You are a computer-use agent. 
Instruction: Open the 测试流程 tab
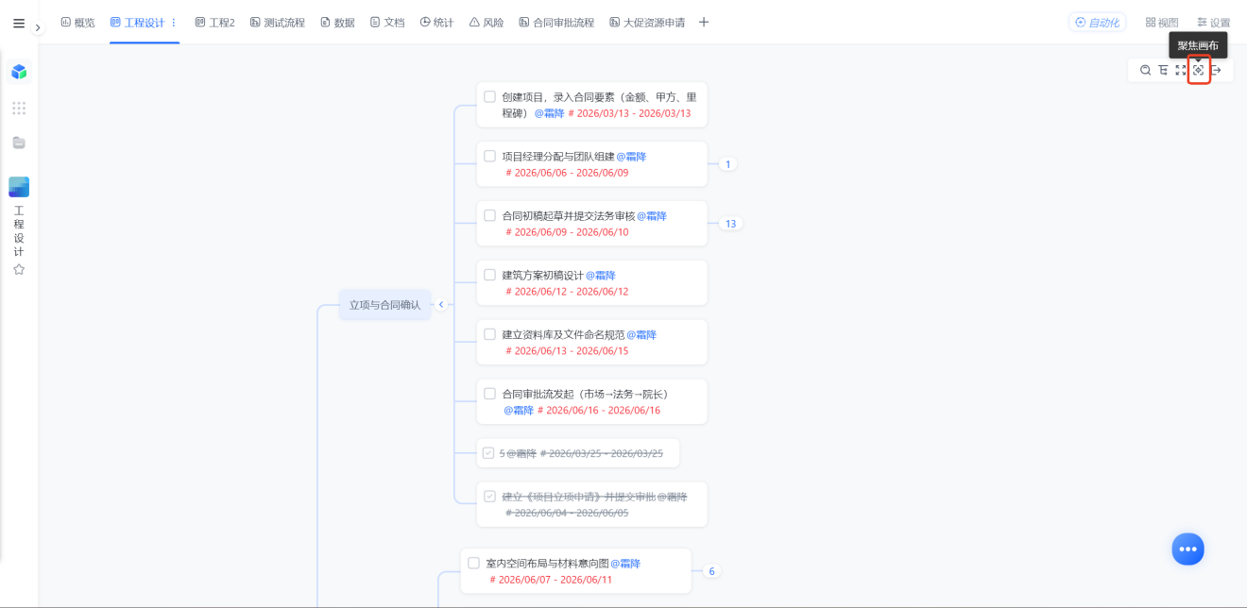click(x=278, y=23)
